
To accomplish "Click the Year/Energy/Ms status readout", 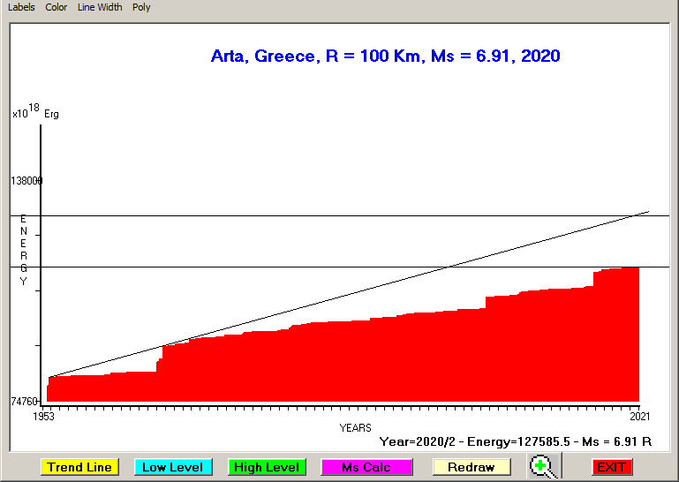I will click(x=515, y=441).
